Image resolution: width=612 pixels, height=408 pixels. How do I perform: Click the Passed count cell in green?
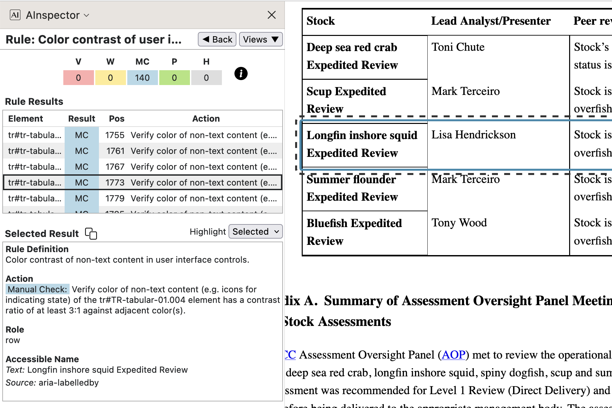[x=174, y=78]
